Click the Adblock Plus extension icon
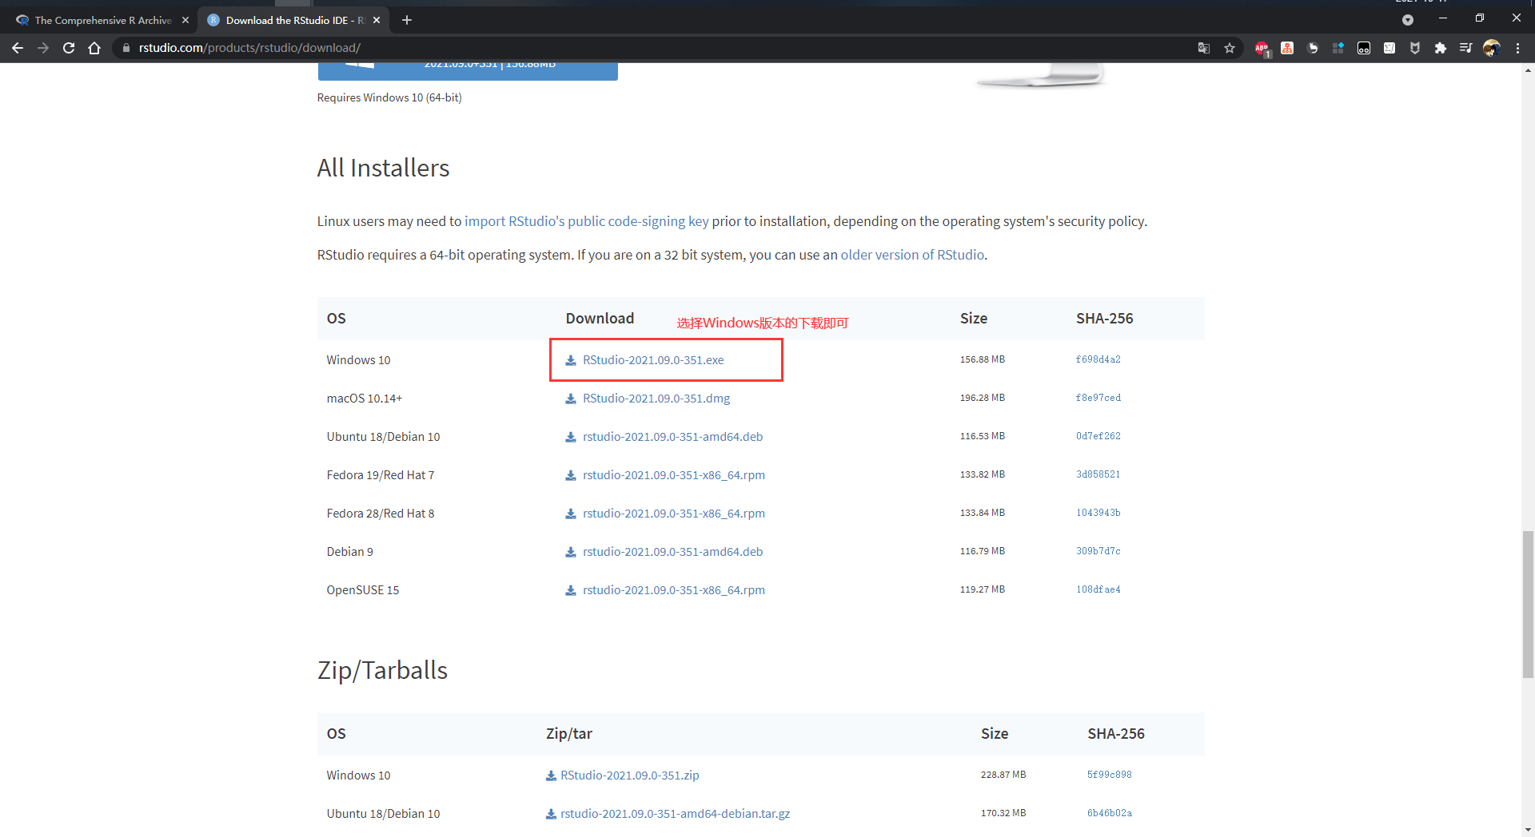 pos(1261,48)
